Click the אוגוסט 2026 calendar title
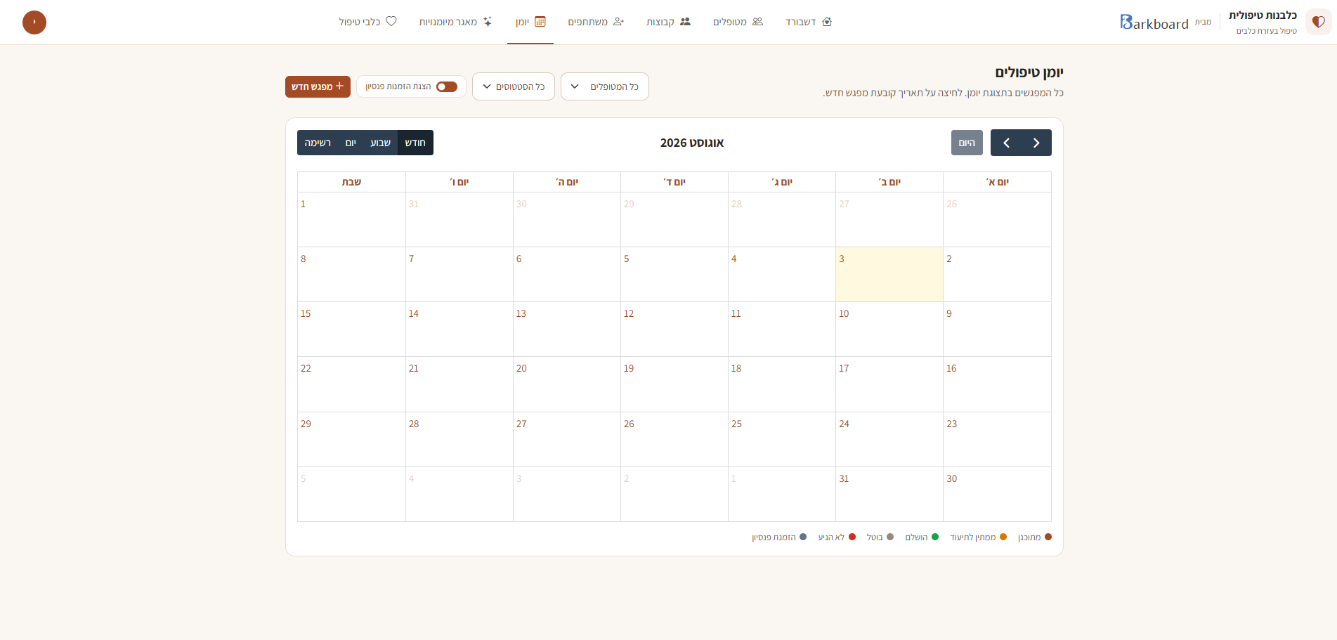This screenshot has width=1337, height=640. click(x=692, y=143)
